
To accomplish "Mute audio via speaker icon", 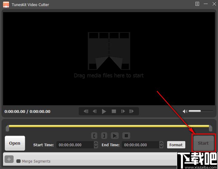I will coord(185,111).
